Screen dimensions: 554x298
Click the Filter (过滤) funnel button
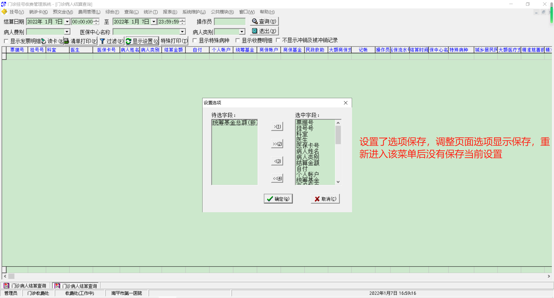111,41
